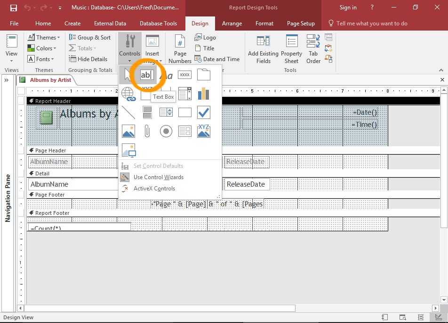Choose the Check Box control in the gallery
448x323 pixels.
click(x=204, y=112)
